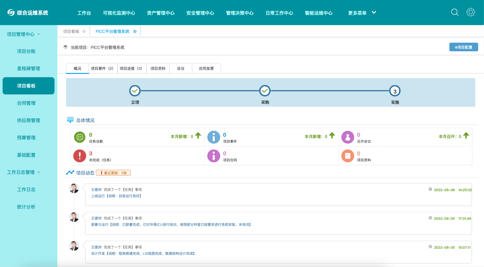The height and width of the screenshot is (267, 484).
Task: Click the avatar of the 2022-09-05 entry
Action: click(x=74, y=217)
